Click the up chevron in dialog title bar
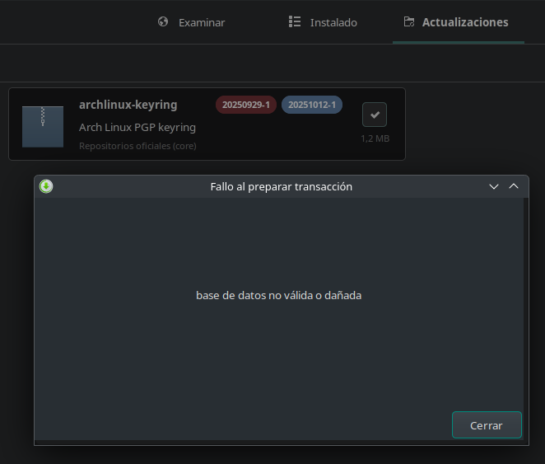The height and width of the screenshot is (464, 545). tap(514, 186)
